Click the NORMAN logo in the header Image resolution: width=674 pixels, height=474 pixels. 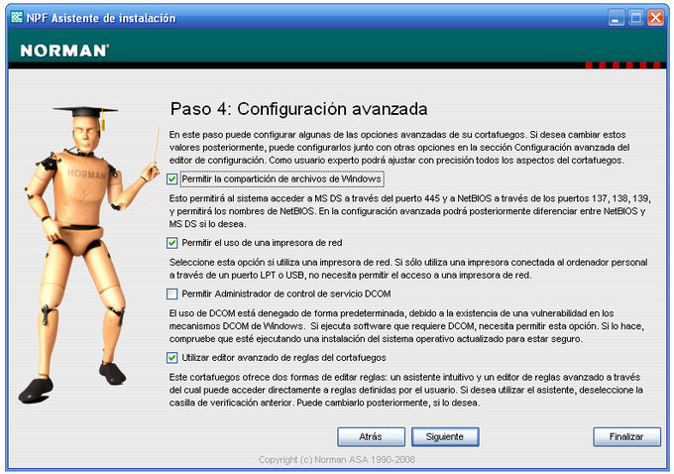coord(64,51)
